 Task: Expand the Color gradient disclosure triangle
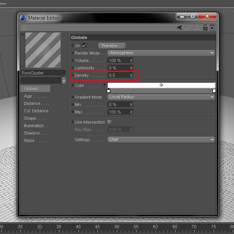coord(104,85)
